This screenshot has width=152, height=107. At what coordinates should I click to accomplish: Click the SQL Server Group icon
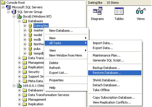(14, 12)
